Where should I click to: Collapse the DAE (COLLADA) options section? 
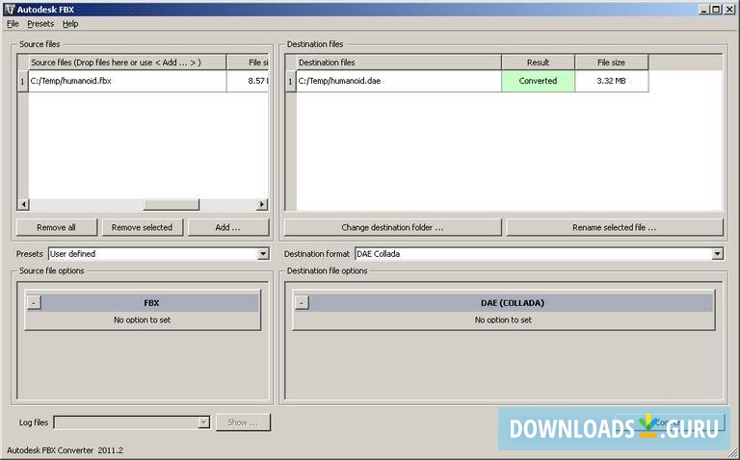click(302, 302)
